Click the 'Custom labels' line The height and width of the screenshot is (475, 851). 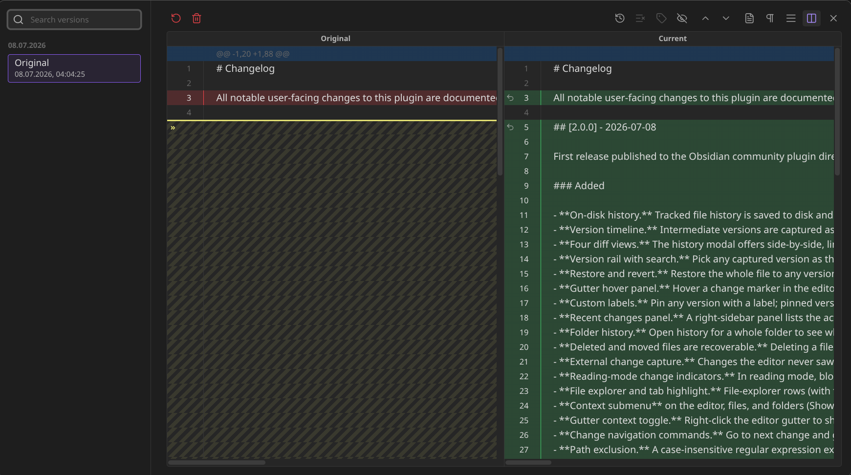click(x=669, y=303)
